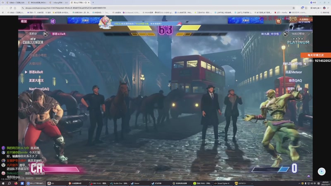331x186 pixels.
Task: Show hidden system tray icons
Action: 299,184
